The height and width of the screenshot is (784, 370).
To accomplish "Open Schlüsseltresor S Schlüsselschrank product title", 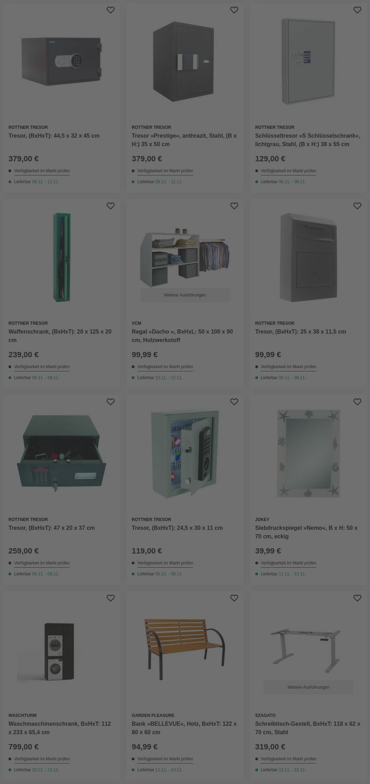I will 308,140.
